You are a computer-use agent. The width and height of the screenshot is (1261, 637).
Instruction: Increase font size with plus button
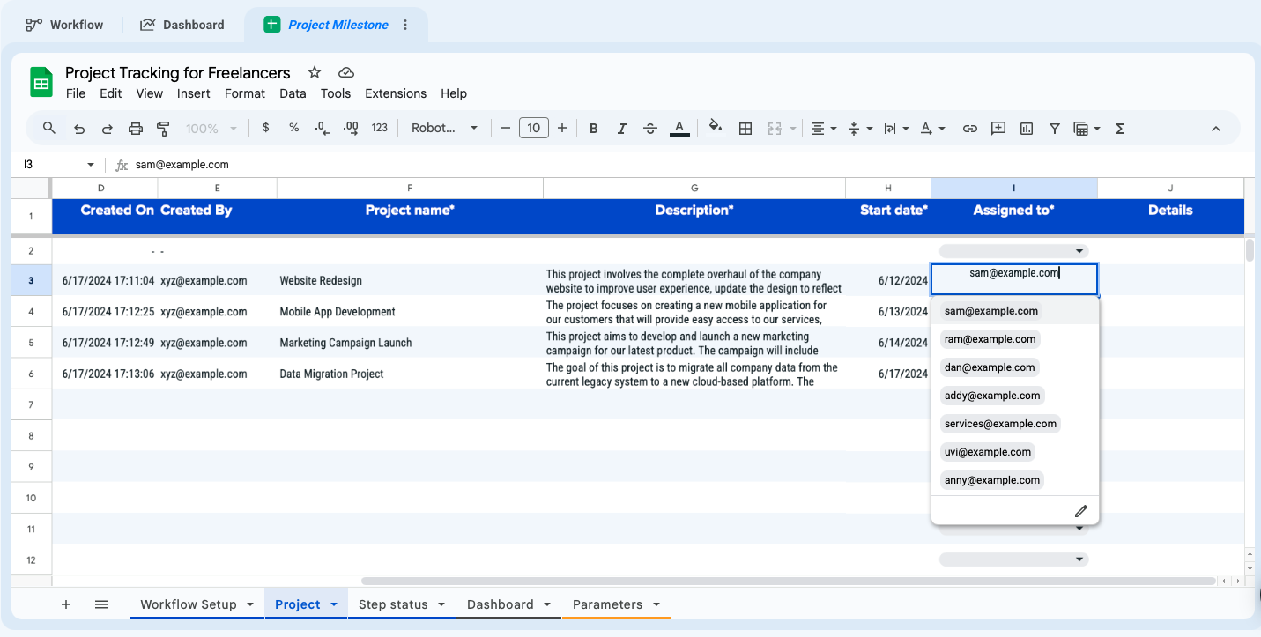click(562, 129)
